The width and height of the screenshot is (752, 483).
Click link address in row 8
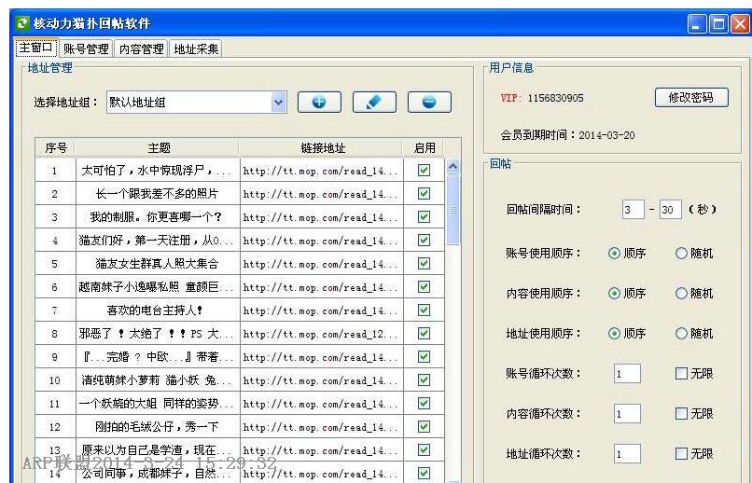(x=321, y=334)
